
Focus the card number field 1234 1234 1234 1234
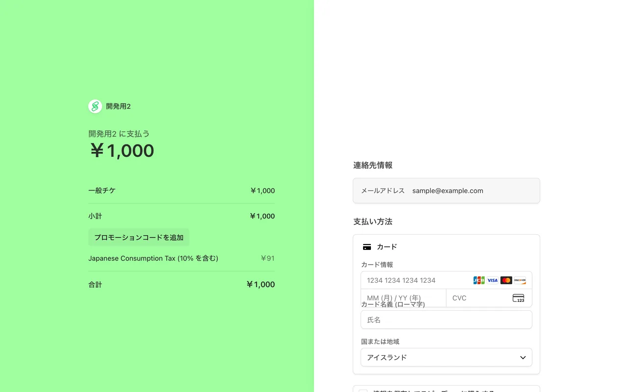pos(446,280)
